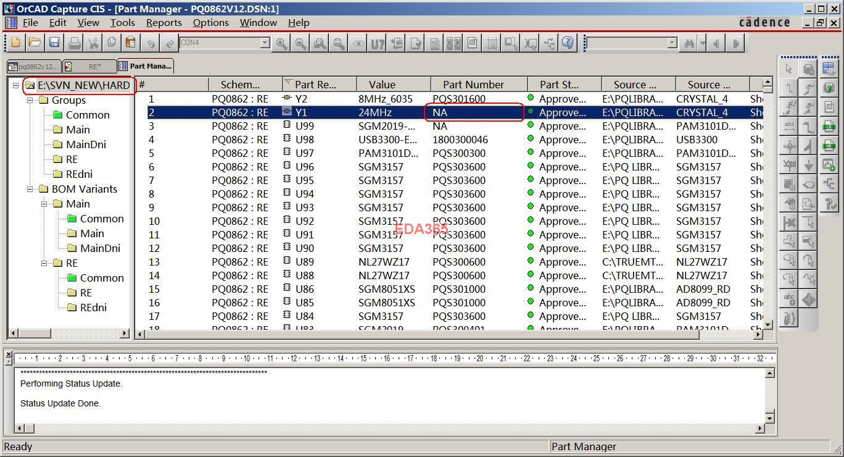Viewport: 844px width, 457px height.
Task: Switch to the RE* schematic tab
Action: 89,66
